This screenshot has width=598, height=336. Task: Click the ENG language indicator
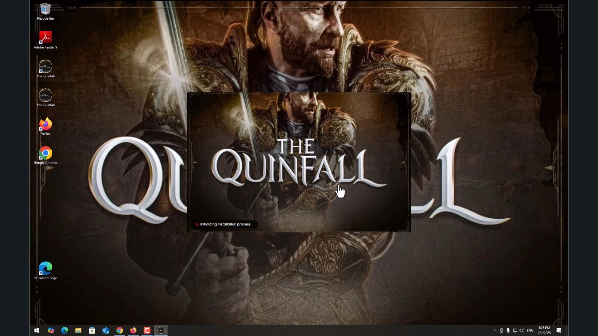[530, 330]
